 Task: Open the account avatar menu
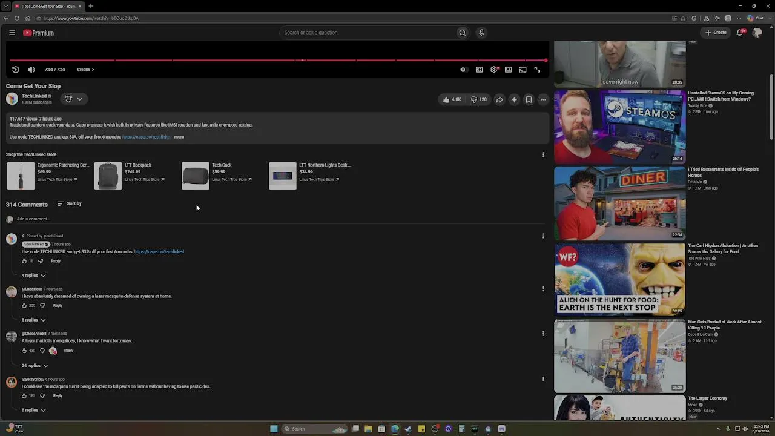click(x=757, y=33)
